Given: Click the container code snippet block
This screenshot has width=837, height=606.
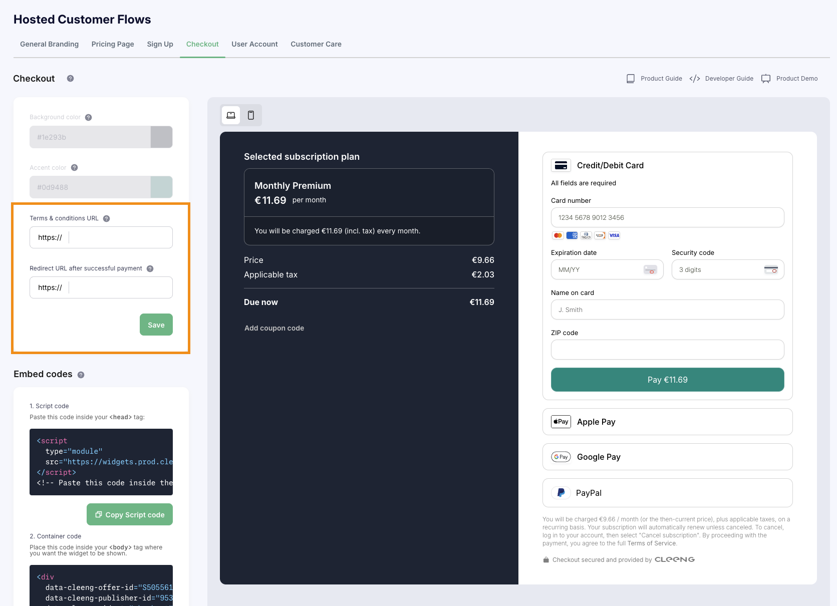Looking at the screenshot, I should coord(101,585).
